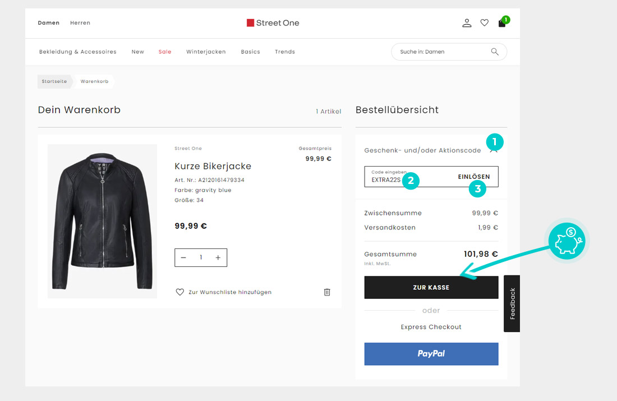
Task: Redeem code with Einlösen button
Action: (474, 177)
